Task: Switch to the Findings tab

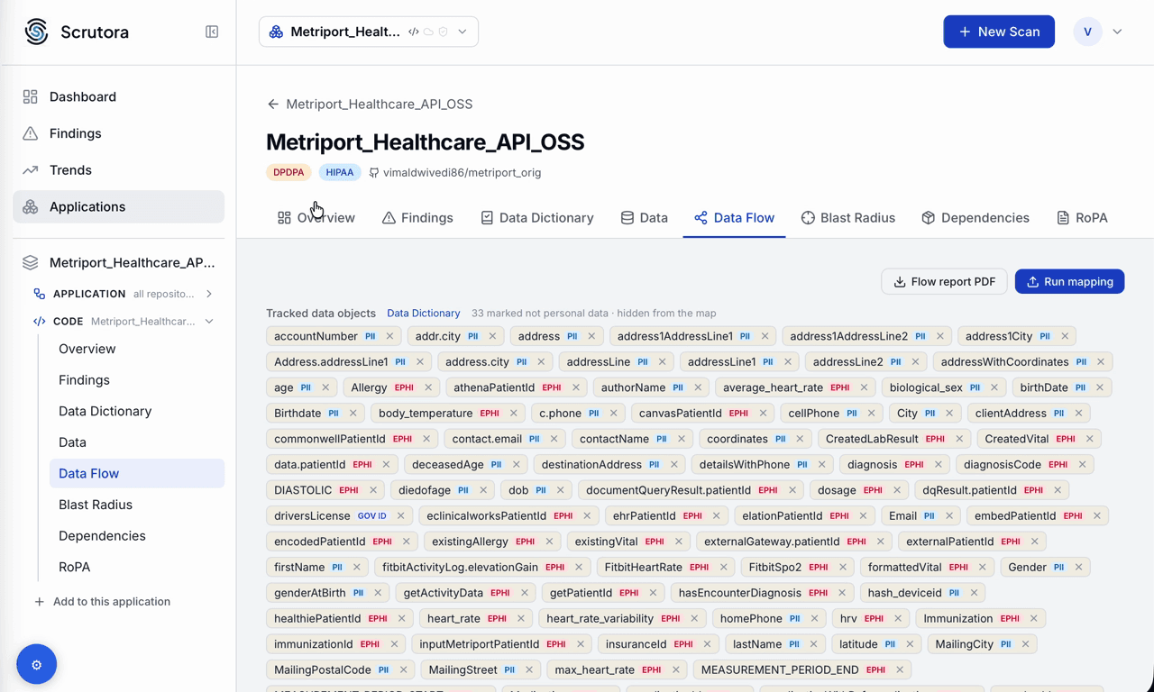Action: tap(417, 218)
